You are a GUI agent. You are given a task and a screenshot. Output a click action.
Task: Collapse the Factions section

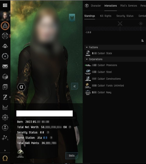(x=87, y=47)
